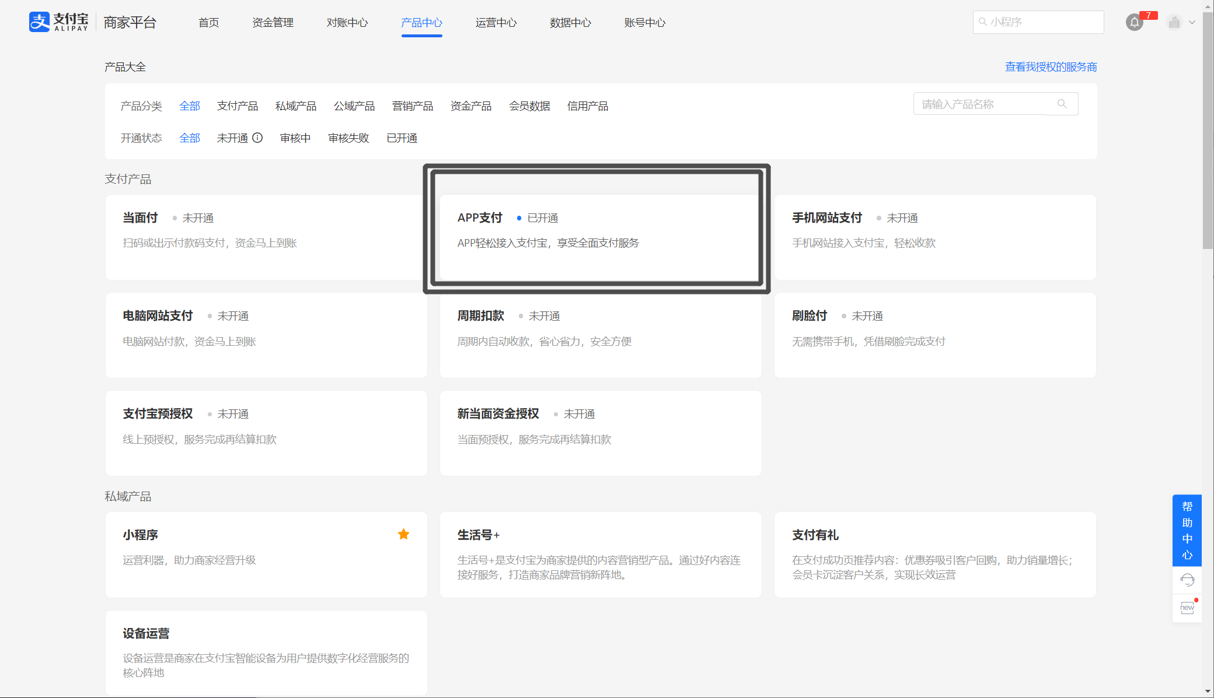Click the new feature message icon
This screenshot has width=1214, height=698.
pyautogui.click(x=1187, y=608)
